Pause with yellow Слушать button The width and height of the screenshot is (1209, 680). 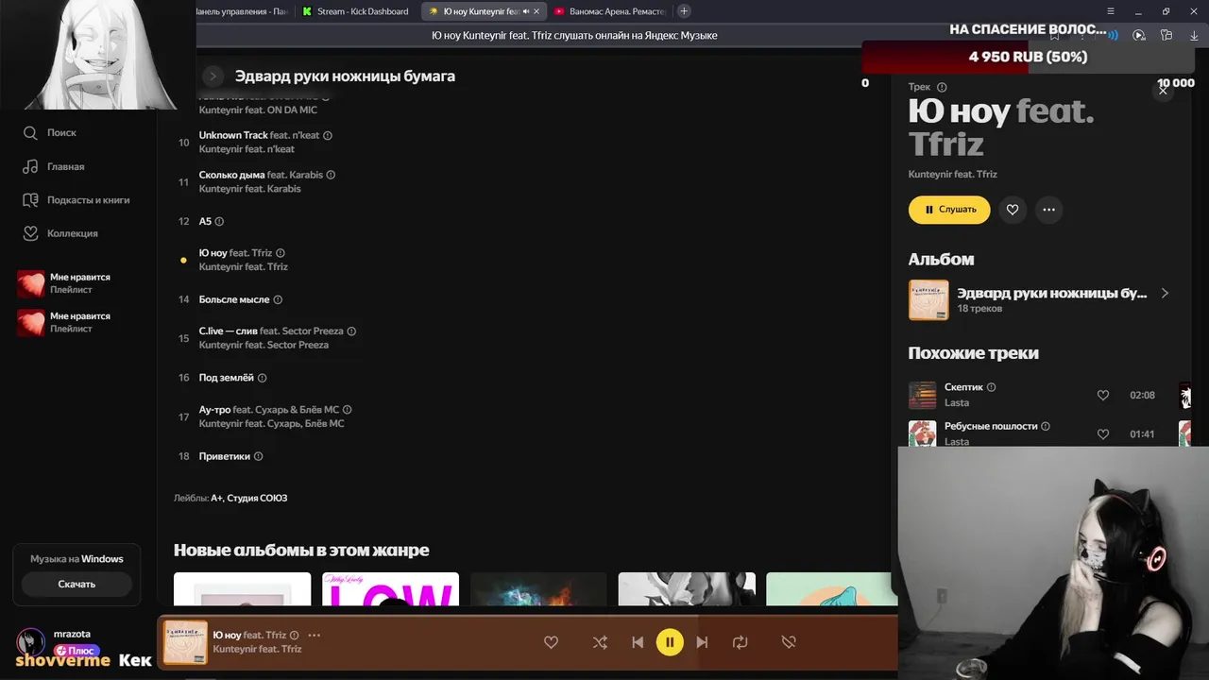coord(949,210)
